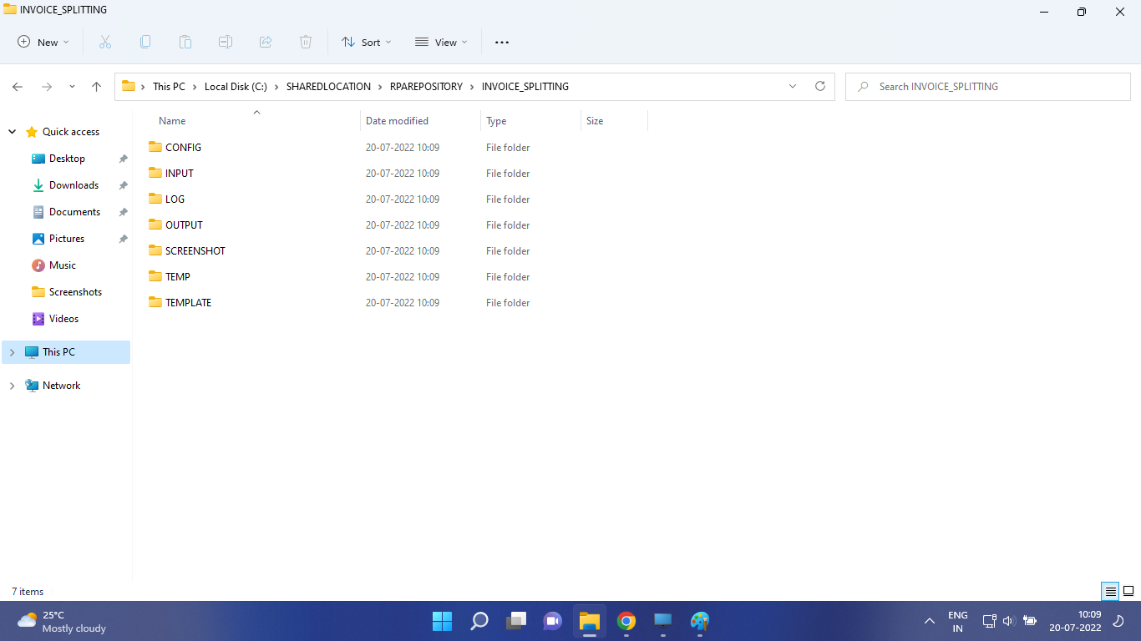Open the Sort menu
Viewport: 1141px width, 641px height.
click(x=366, y=42)
